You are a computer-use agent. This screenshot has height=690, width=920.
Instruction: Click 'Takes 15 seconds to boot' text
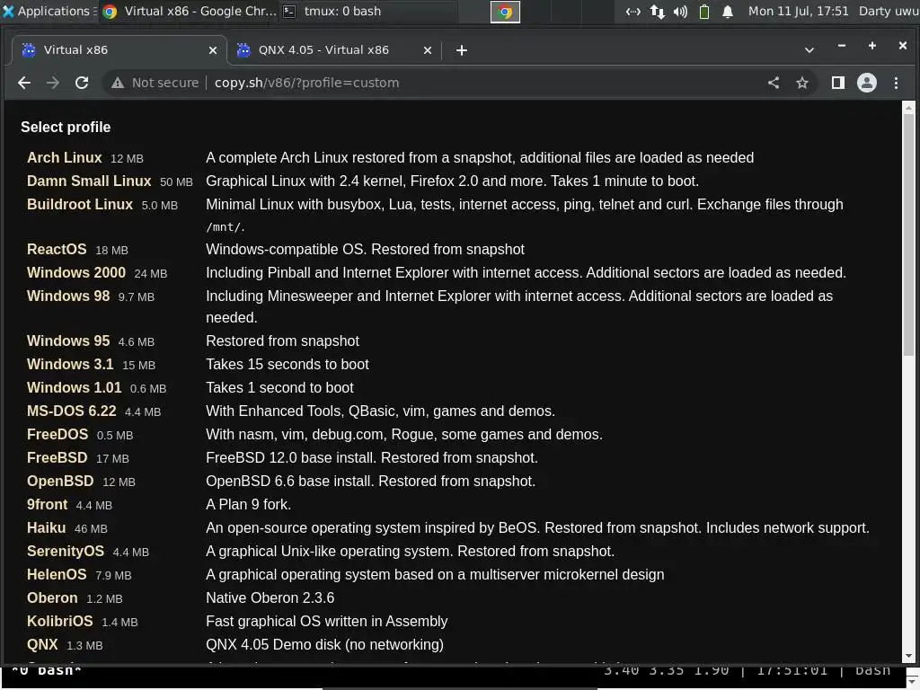pos(287,365)
